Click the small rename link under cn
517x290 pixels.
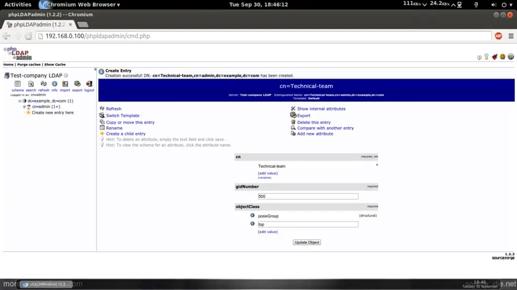click(265, 178)
